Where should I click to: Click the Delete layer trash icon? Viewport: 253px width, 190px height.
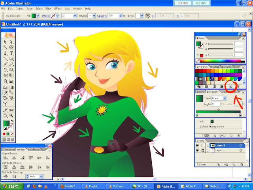pos(242,165)
